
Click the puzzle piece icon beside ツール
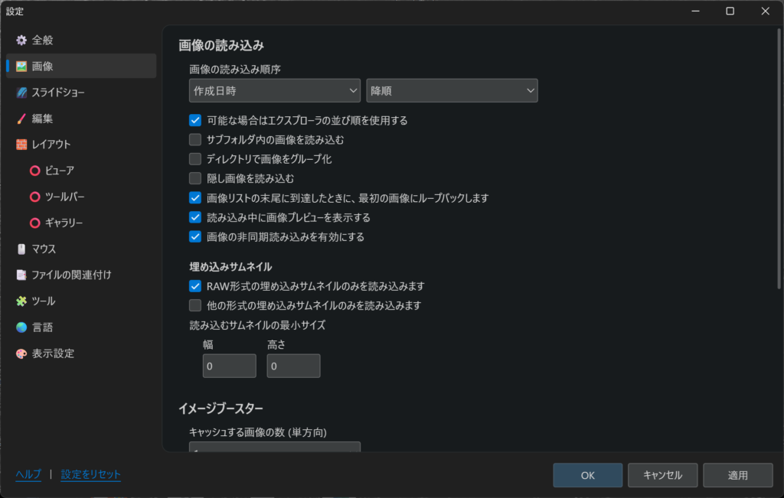pyautogui.click(x=21, y=301)
